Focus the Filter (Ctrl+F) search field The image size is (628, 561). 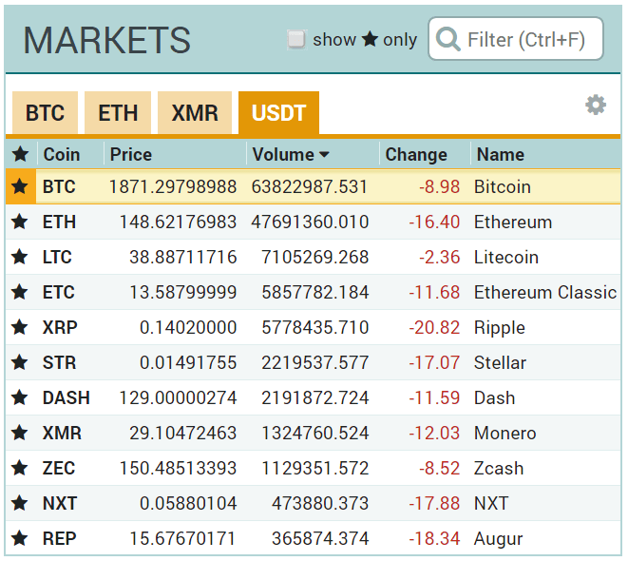tap(516, 39)
